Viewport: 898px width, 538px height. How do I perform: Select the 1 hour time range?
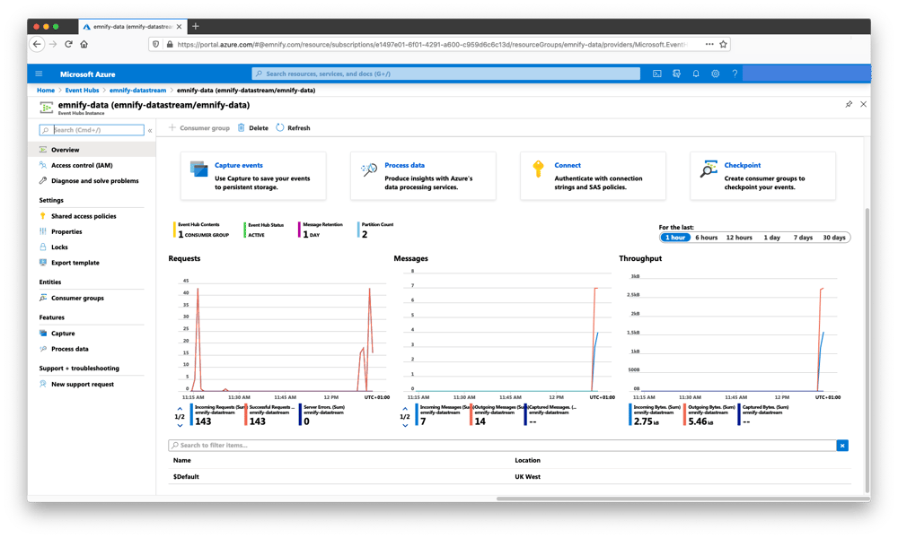(x=675, y=238)
